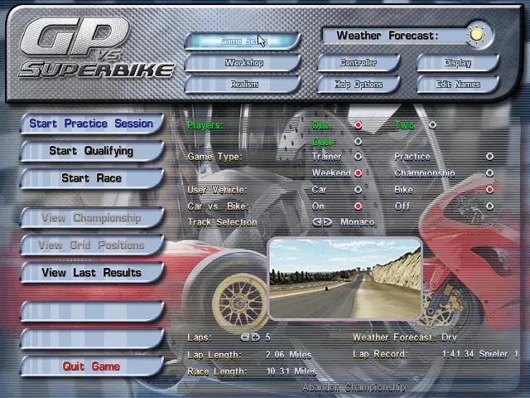This screenshot has height=398, width=530.
Task: Open the Workshop menu
Action: coord(243,63)
